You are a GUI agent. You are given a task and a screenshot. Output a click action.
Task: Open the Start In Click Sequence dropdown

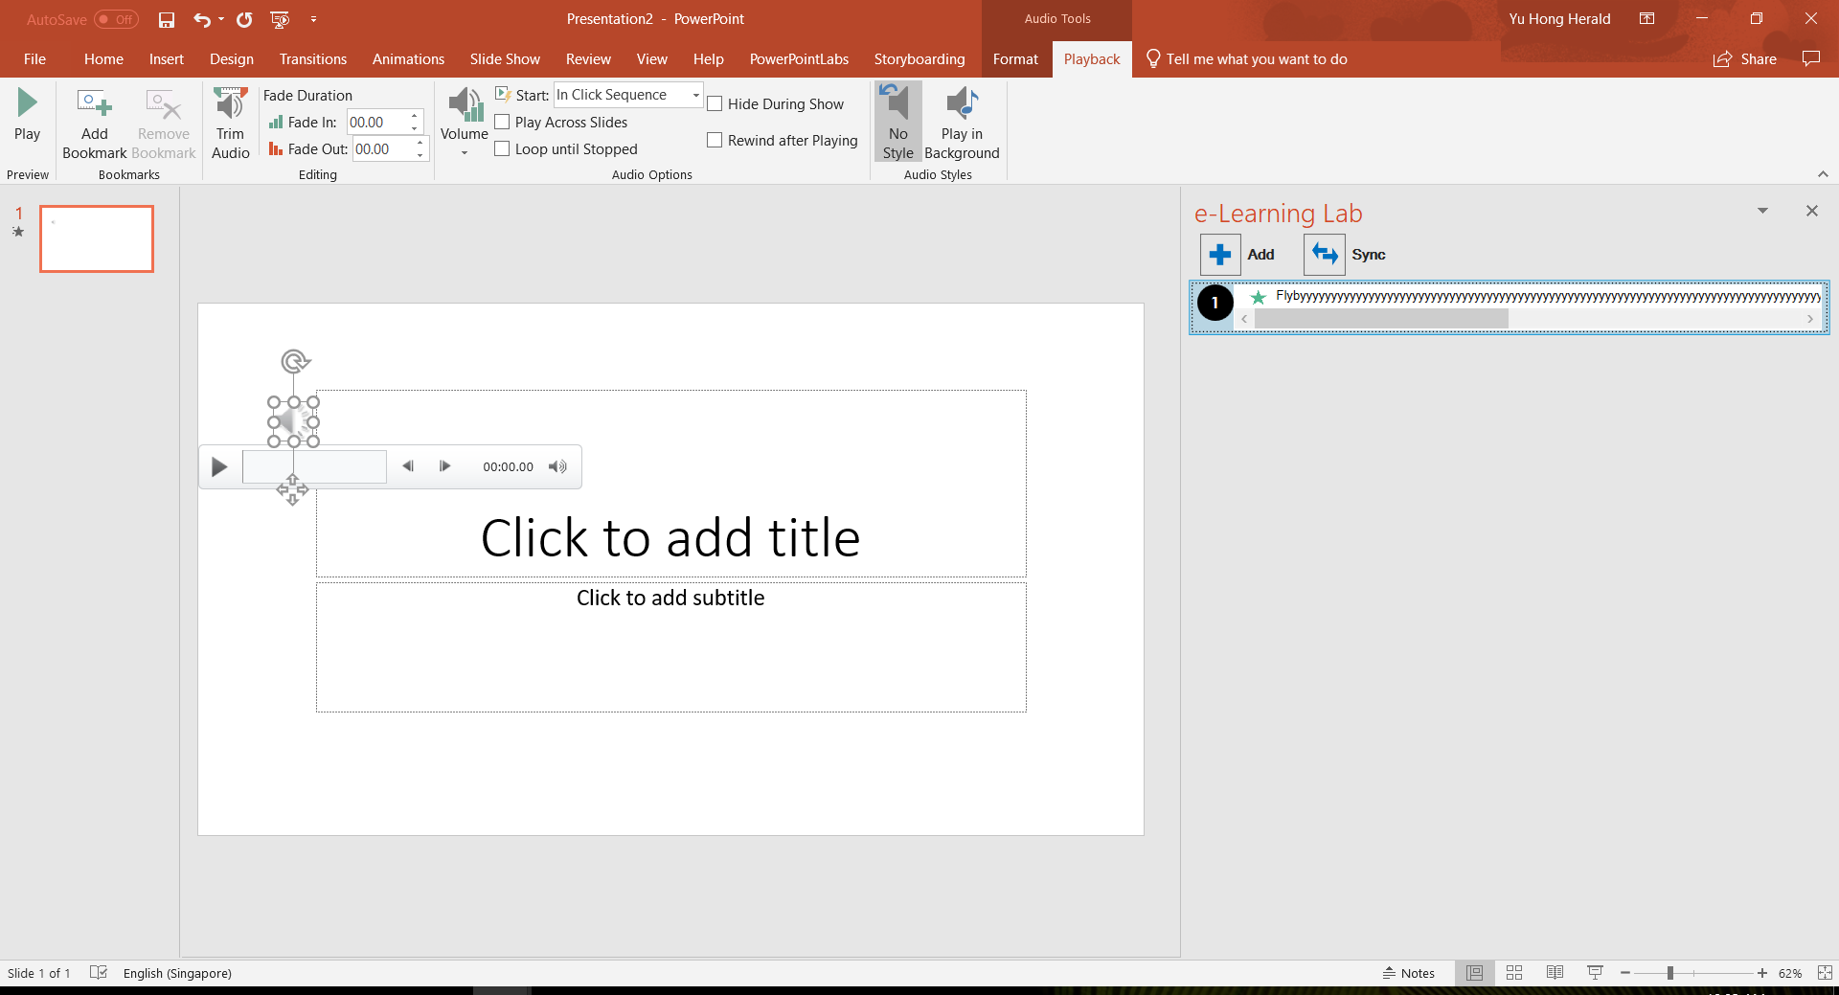click(695, 94)
